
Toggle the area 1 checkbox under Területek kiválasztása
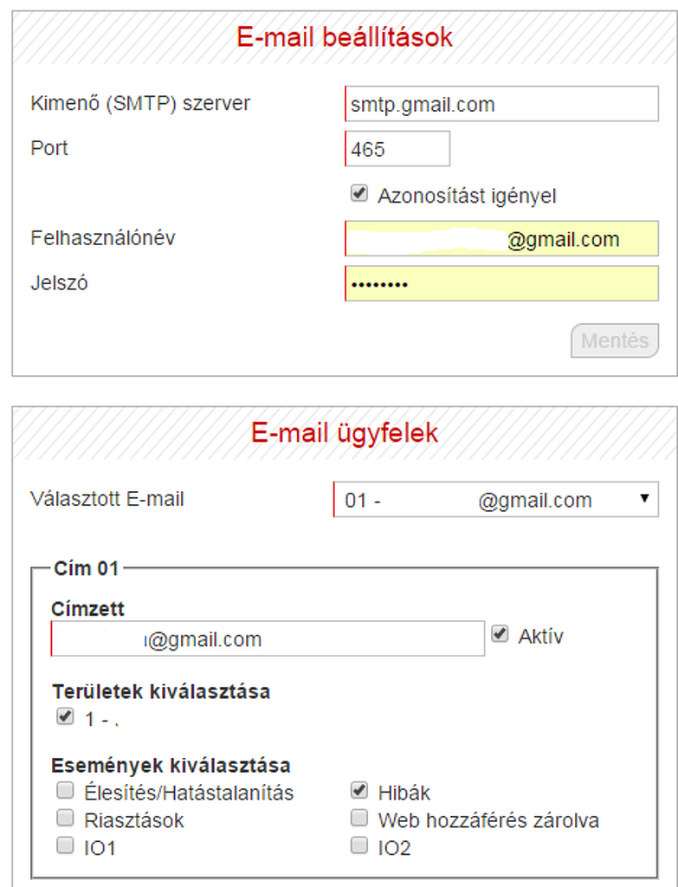click(x=65, y=717)
